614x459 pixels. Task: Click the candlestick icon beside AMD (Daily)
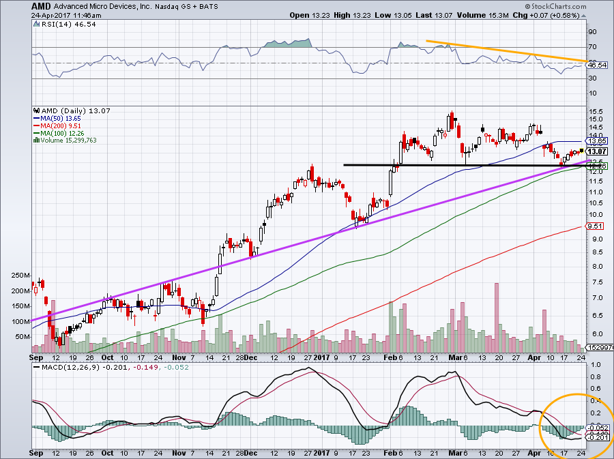38,110
